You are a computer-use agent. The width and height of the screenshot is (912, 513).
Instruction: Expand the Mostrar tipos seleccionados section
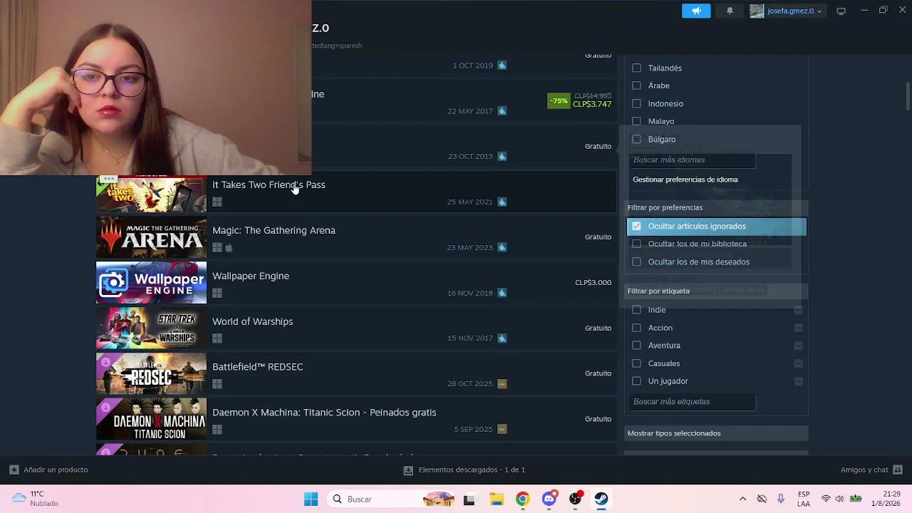(x=716, y=433)
